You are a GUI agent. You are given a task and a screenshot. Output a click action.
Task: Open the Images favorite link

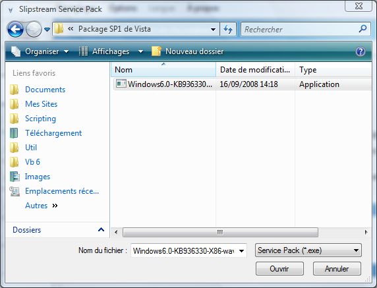[x=38, y=177]
